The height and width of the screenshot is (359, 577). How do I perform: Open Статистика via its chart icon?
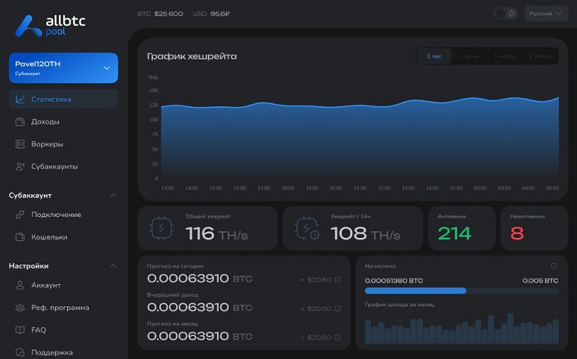tap(20, 99)
